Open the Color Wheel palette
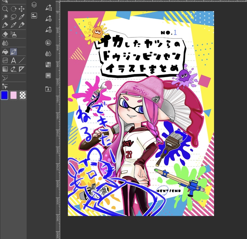This screenshot has width=247, height=239. point(48,43)
